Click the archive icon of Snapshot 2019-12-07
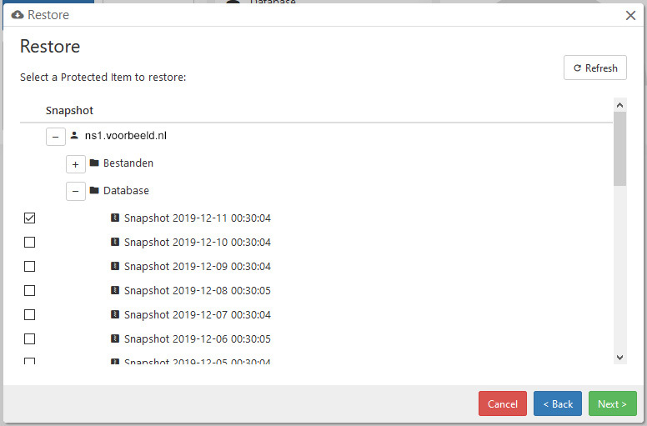647x426 pixels. [115, 314]
